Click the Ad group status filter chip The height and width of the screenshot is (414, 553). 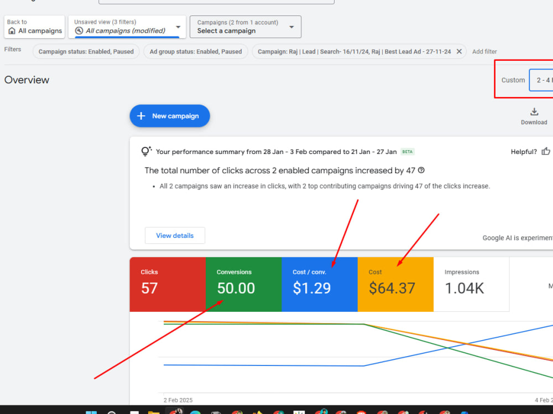point(196,51)
